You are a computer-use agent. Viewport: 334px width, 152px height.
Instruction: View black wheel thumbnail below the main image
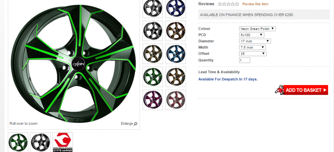40,142
